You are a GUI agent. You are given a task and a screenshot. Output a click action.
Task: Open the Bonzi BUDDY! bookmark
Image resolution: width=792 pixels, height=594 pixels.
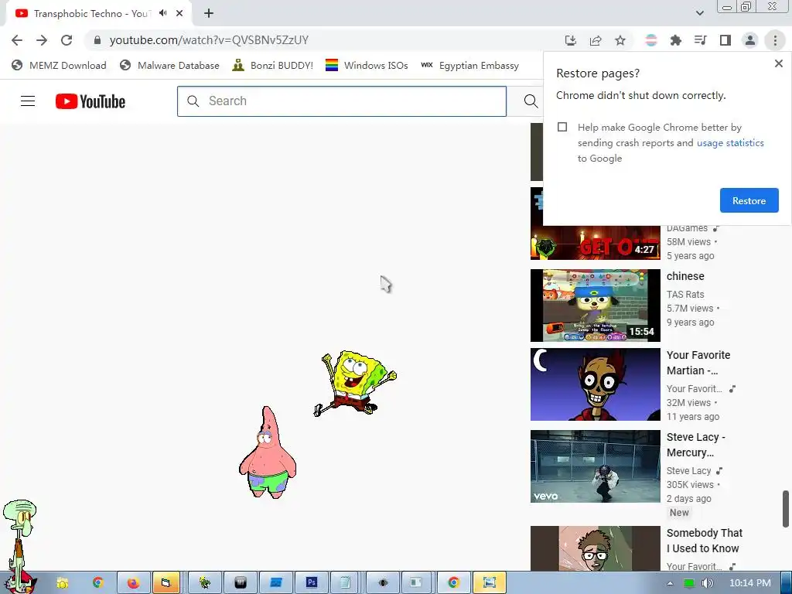(x=273, y=65)
